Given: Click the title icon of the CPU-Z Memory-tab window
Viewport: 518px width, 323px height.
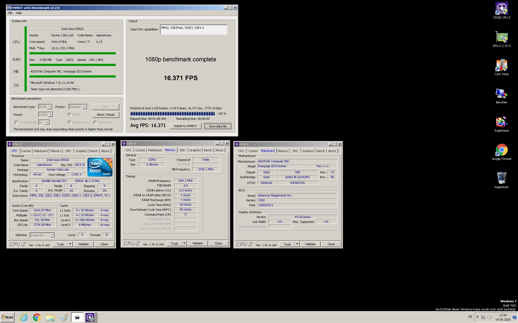Looking at the screenshot, I should tap(124, 143).
